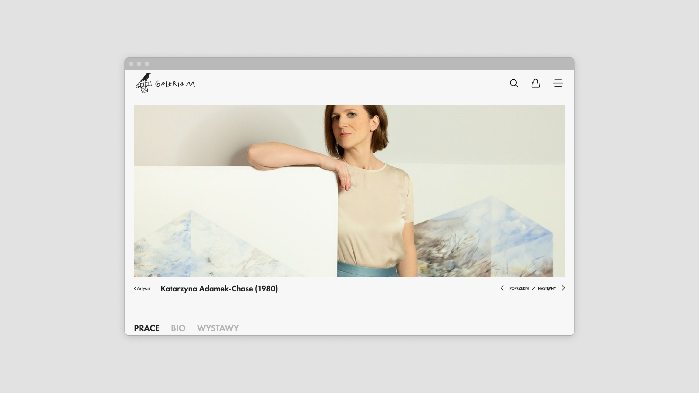Select the PRACE tab

pyautogui.click(x=147, y=328)
